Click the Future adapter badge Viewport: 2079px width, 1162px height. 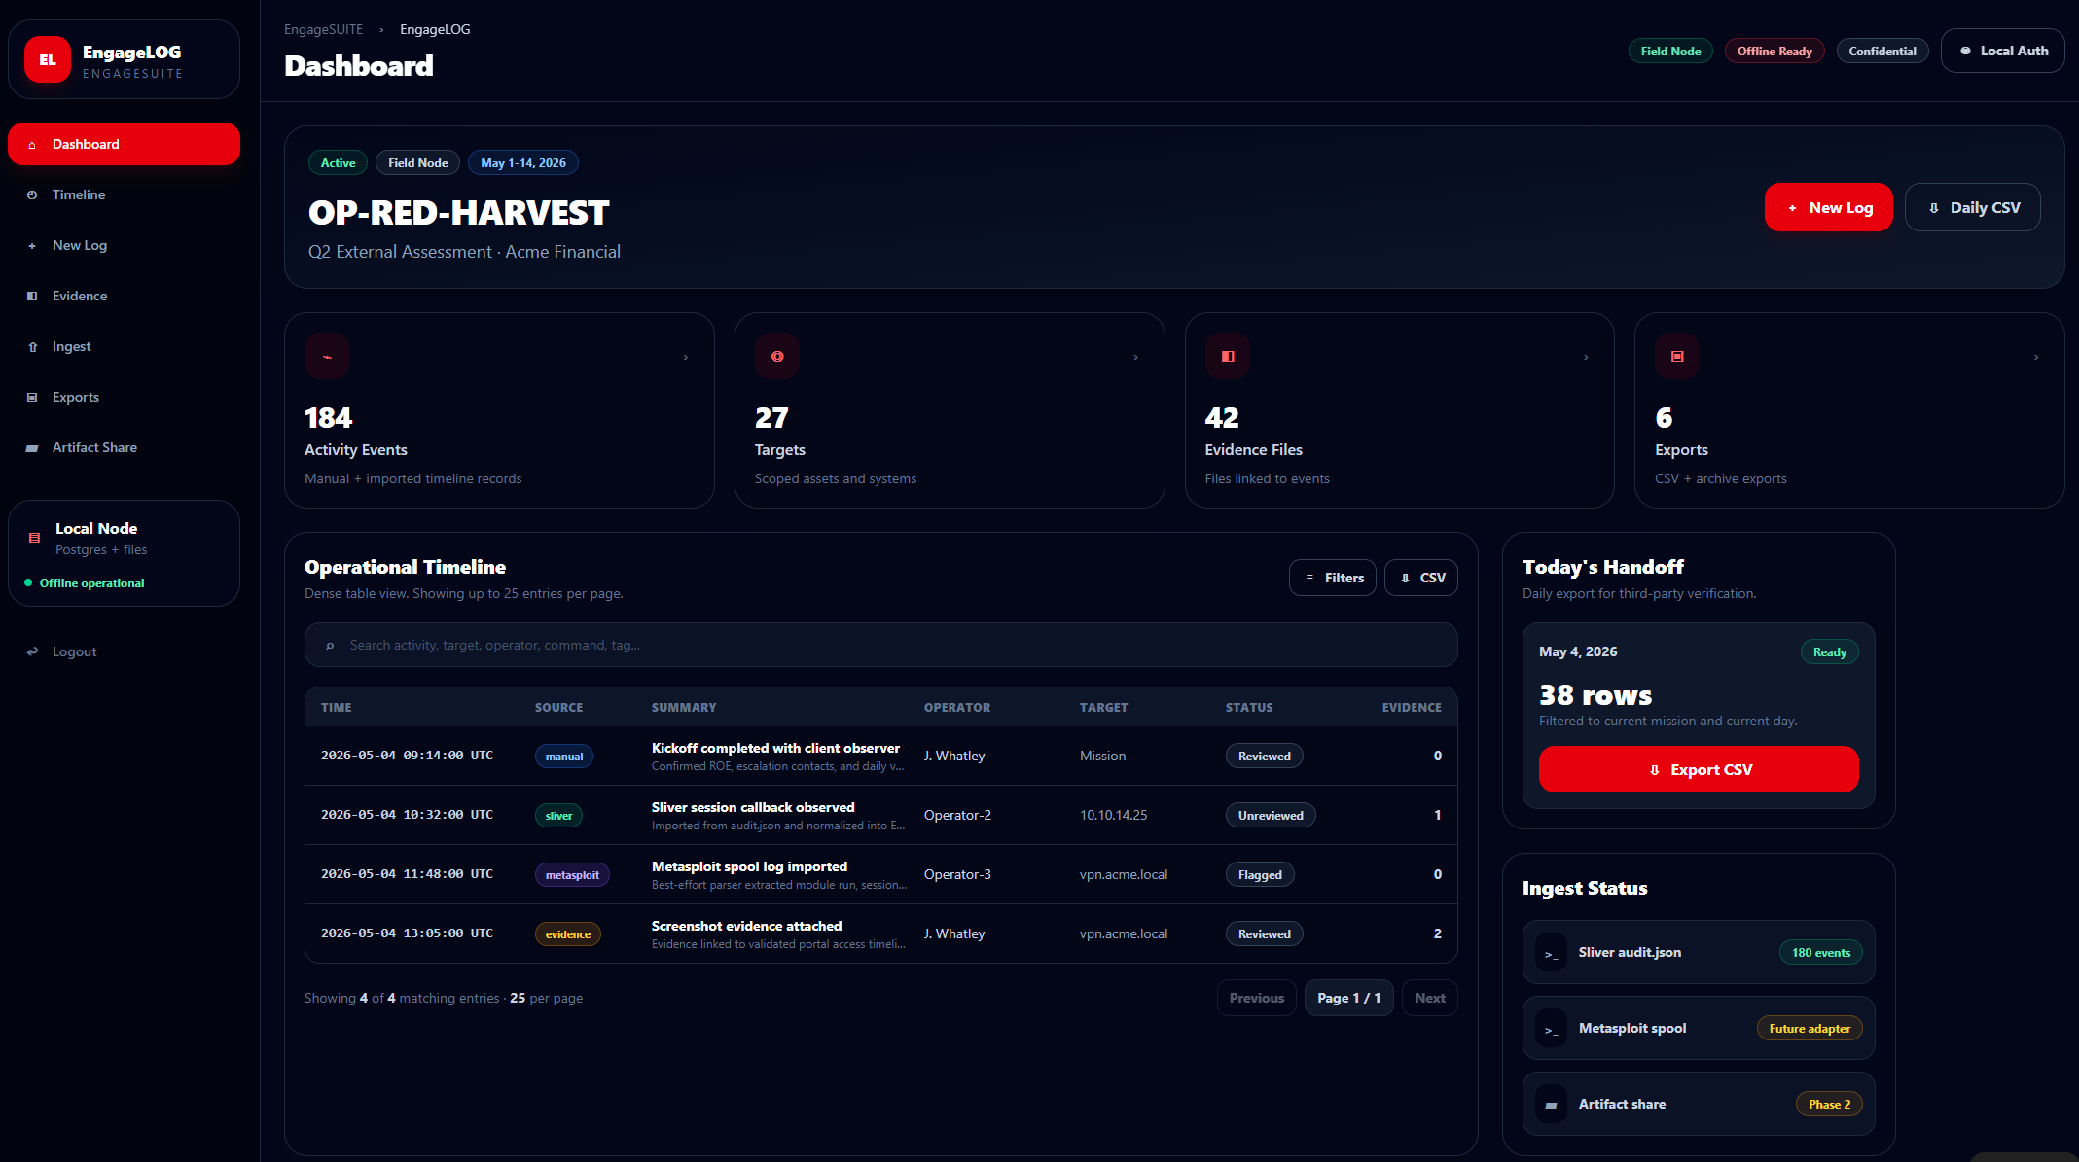1810,1028
